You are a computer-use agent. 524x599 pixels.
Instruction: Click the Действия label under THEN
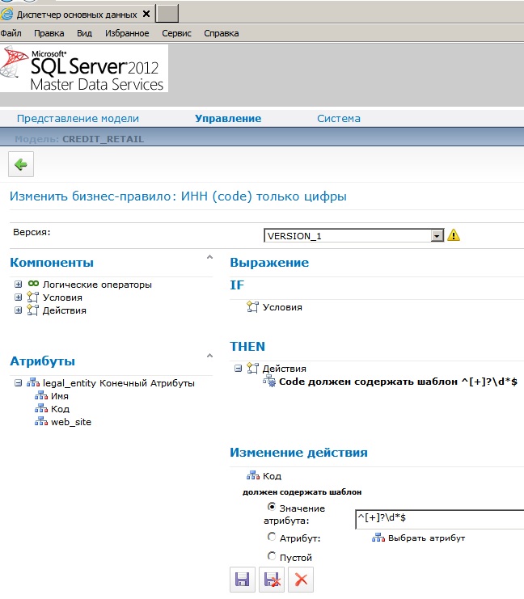pyautogui.click(x=284, y=369)
